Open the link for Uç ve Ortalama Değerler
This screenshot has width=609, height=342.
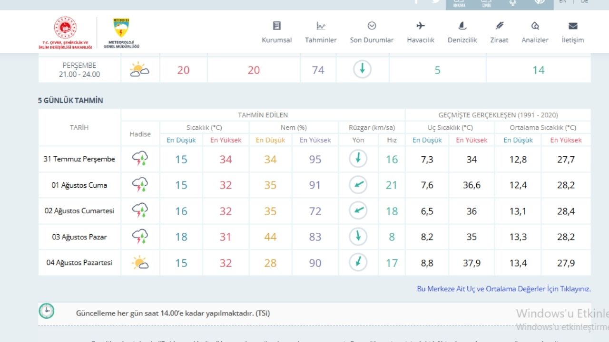504,289
